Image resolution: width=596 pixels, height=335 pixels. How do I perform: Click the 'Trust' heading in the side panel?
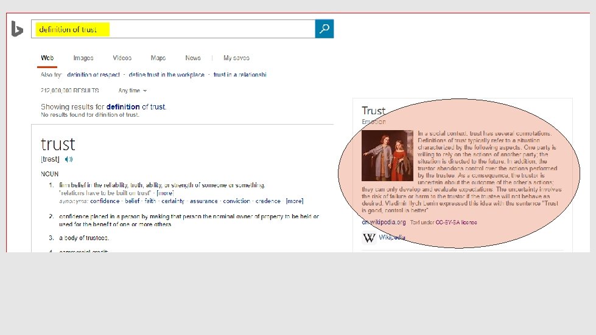pyautogui.click(x=373, y=111)
